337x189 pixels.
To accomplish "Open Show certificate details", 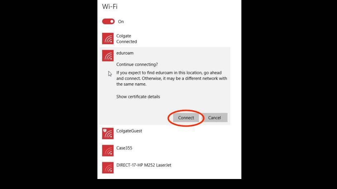I will [138, 97].
